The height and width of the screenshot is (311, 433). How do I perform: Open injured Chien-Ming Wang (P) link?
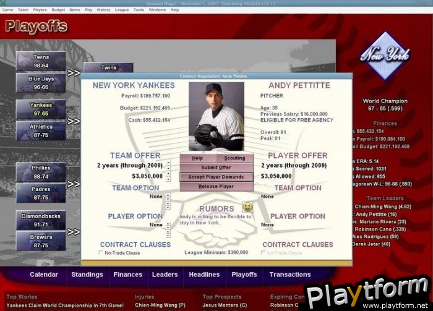(160, 305)
